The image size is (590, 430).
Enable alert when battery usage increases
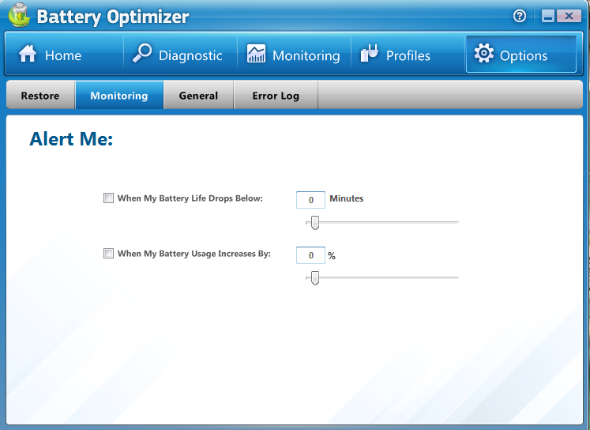pyautogui.click(x=108, y=254)
